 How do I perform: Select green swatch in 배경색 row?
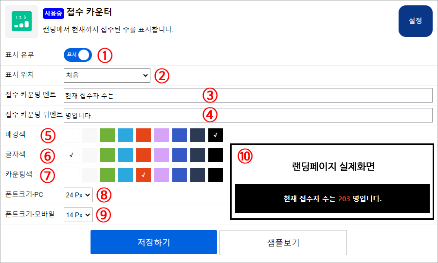[x=108, y=135]
